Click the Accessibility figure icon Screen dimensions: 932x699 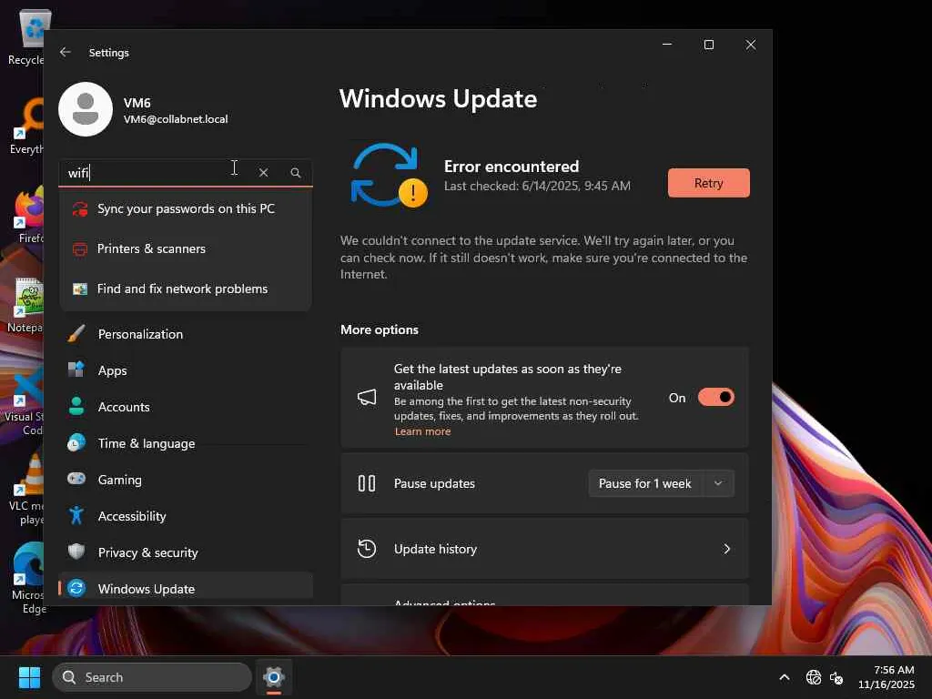point(76,515)
